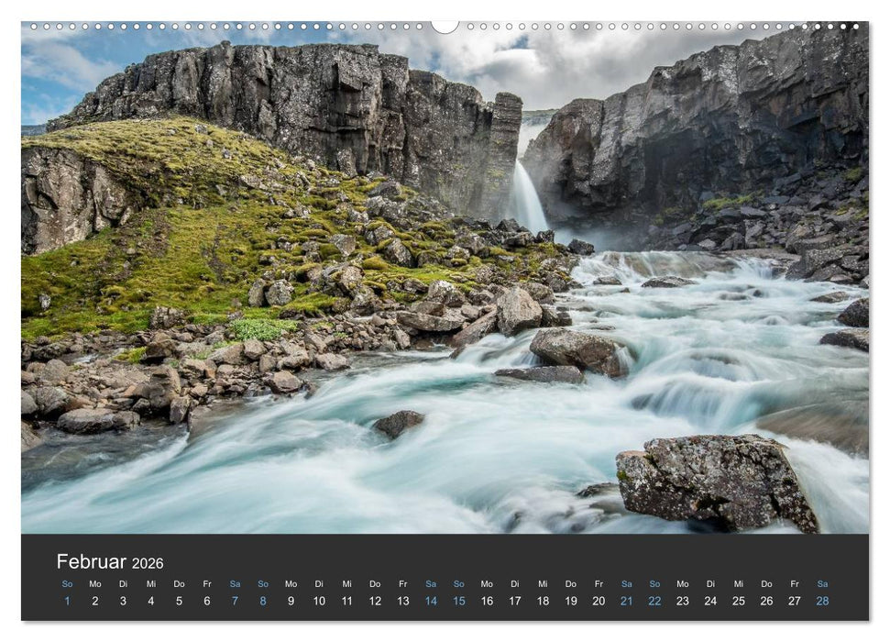Select the second Sa column header
The height and width of the screenshot is (642, 890).
(431, 582)
